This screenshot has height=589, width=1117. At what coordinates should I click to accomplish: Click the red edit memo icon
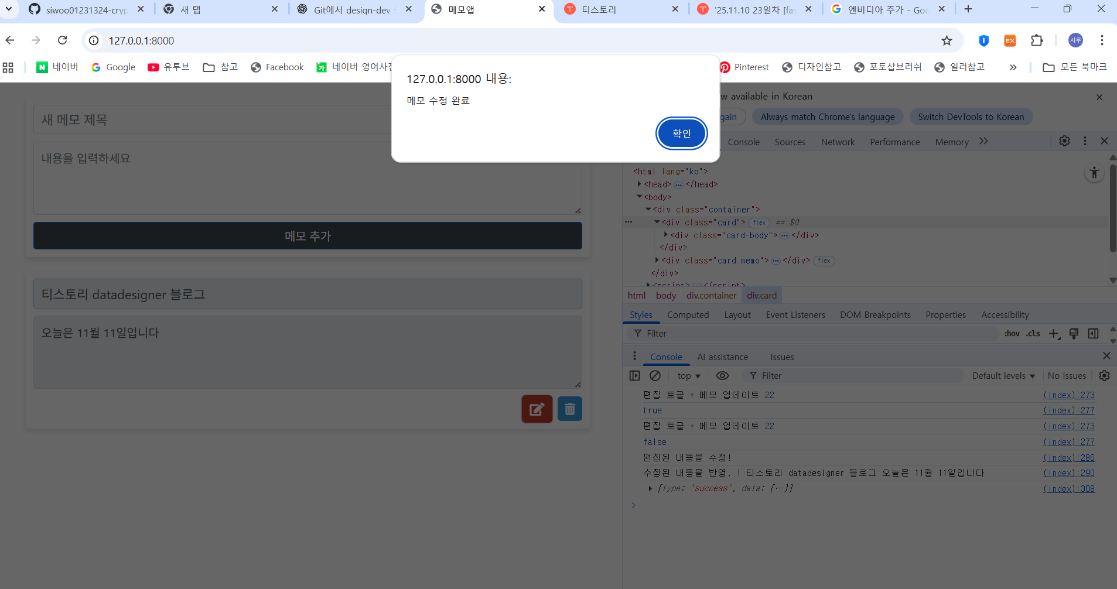537,409
